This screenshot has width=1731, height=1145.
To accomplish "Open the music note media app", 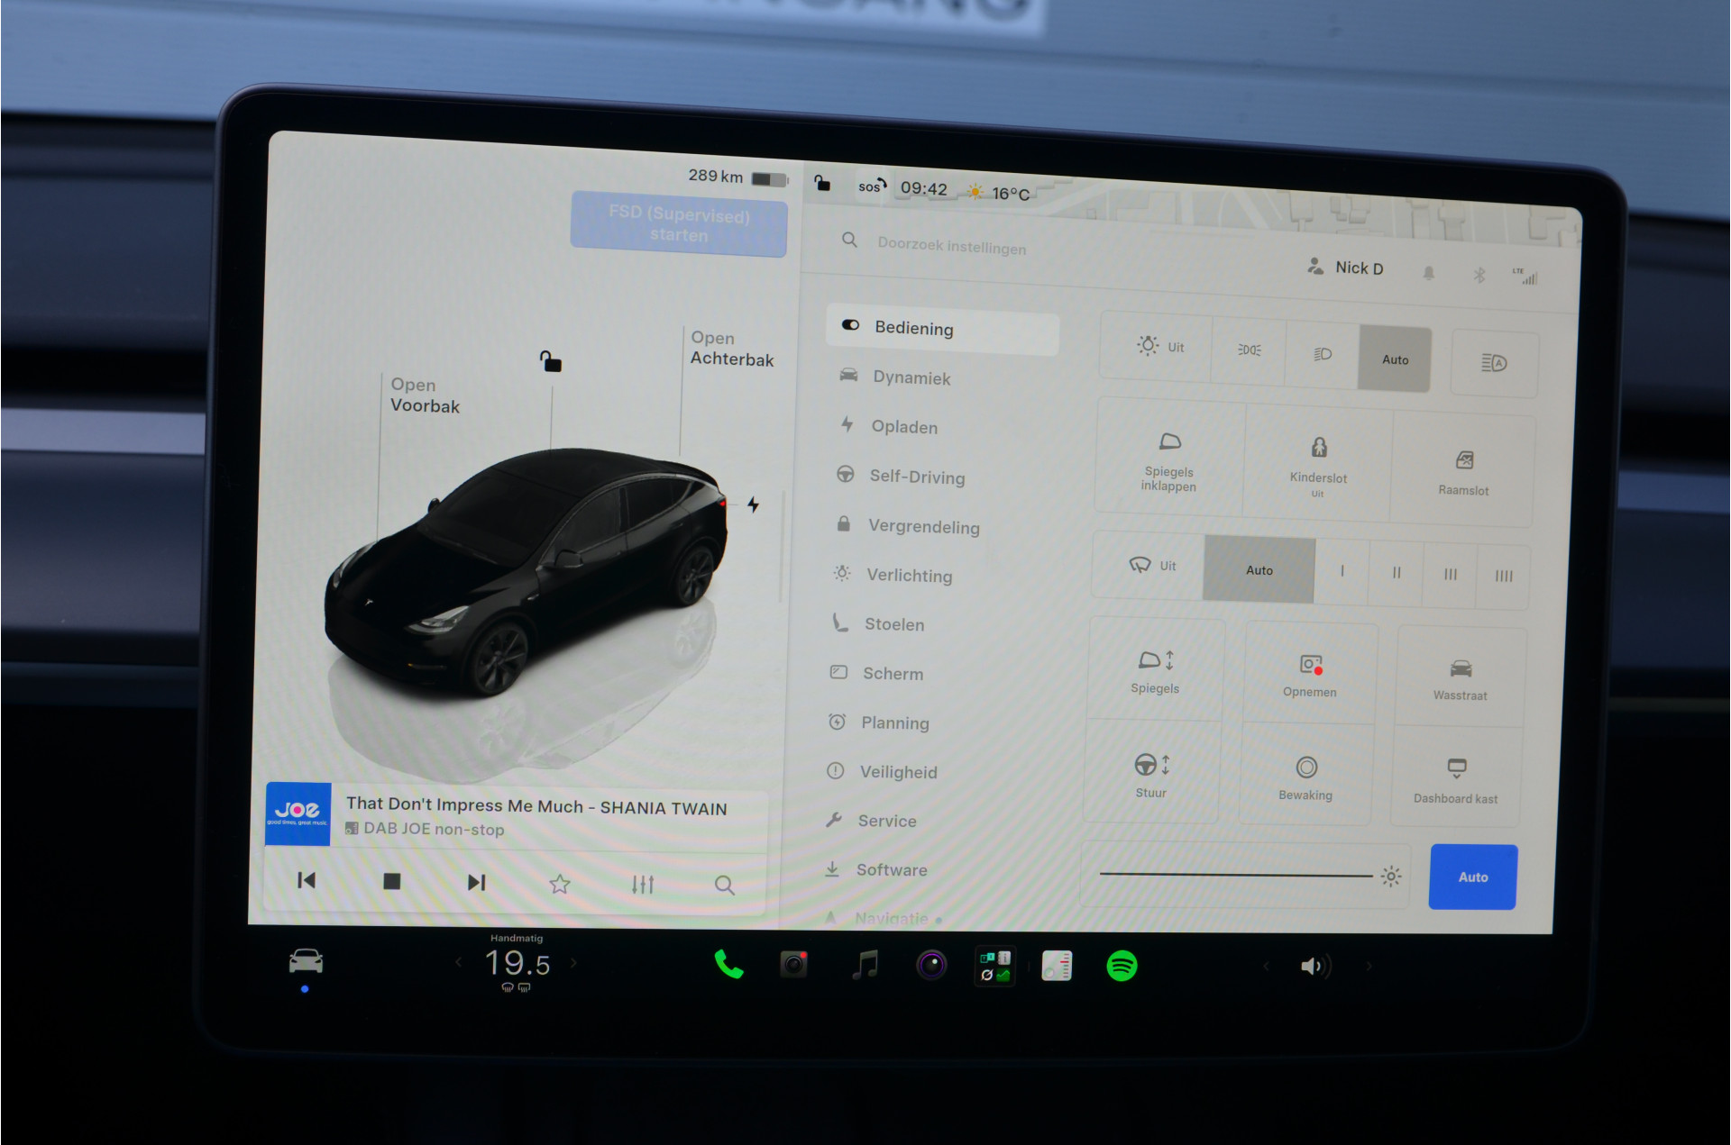I will coord(865,966).
